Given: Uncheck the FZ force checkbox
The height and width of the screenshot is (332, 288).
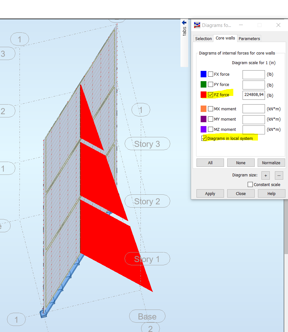Looking at the screenshot, I should coord(211,95).
